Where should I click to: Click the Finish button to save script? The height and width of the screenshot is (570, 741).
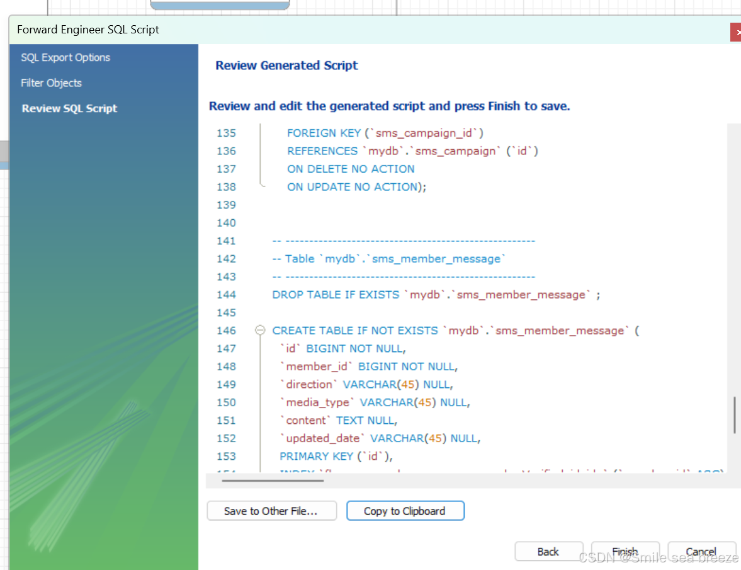pyautogui.click(x=625, y=551)
